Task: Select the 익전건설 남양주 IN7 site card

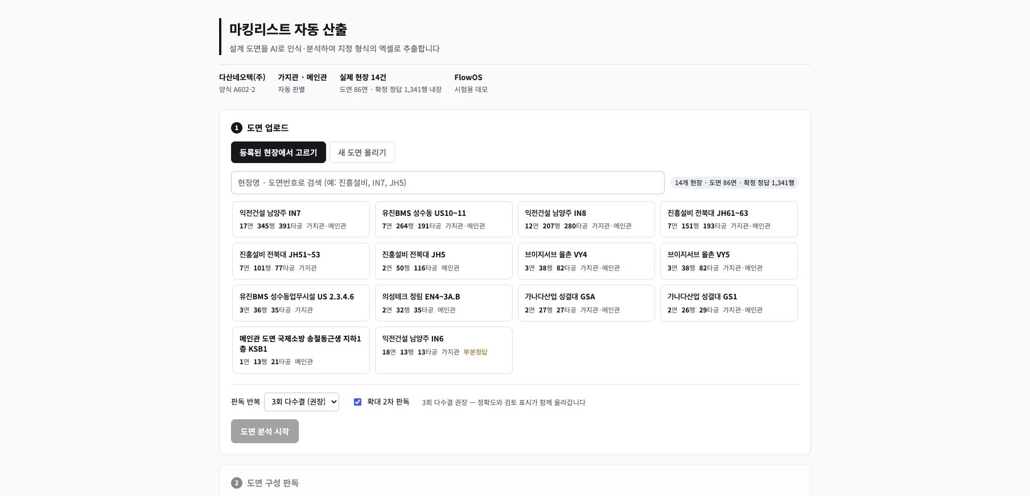Action: (x=301, y=219)
